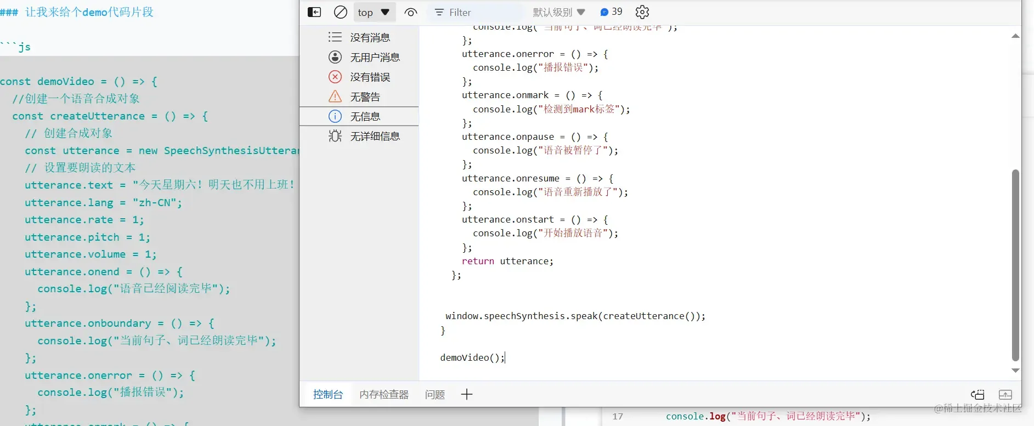
Task: Click the warning triangle icon beside 无警告
Action: click(x=335, y=96)
